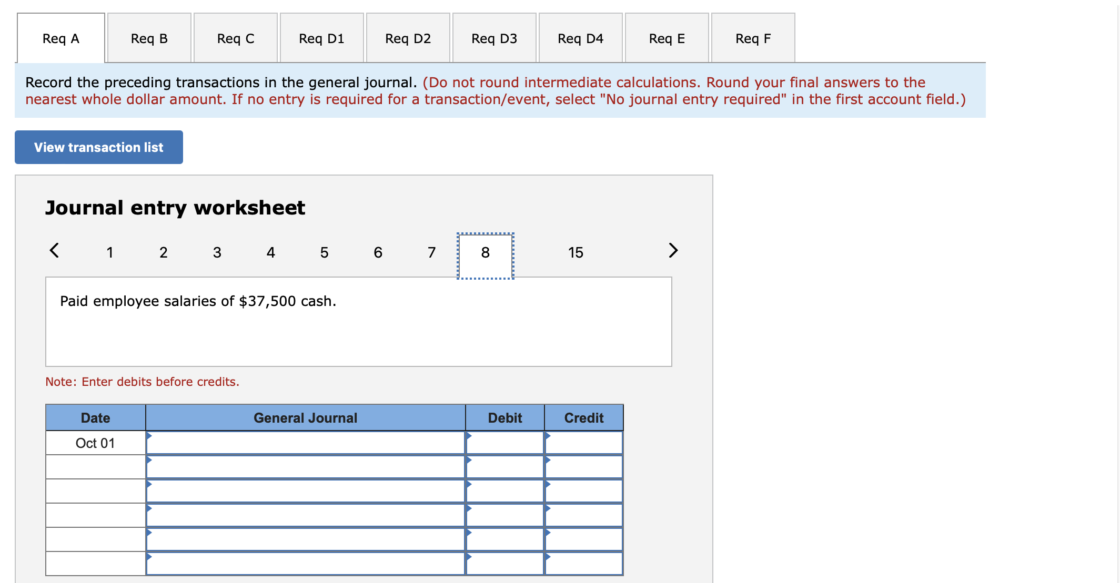The width and height of the screenshot is (1120, 583).
Task: Jump to journal entry 1
Action: (110, 252)
